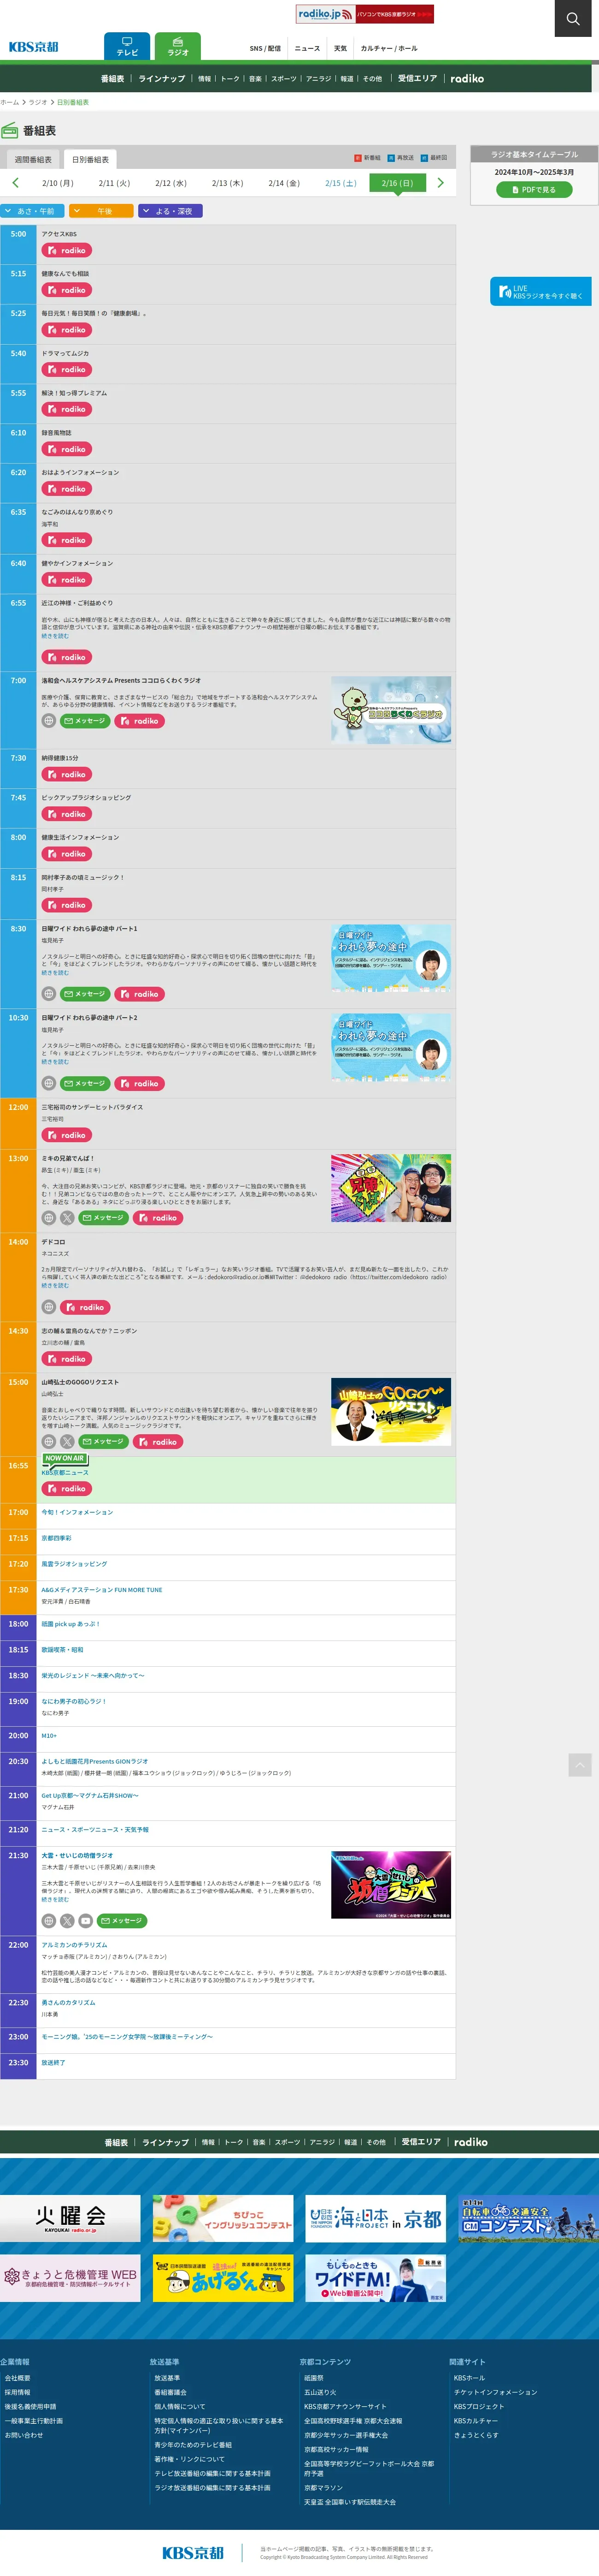
Task: Switch to テレビ tab
Action: pos(127,47)
